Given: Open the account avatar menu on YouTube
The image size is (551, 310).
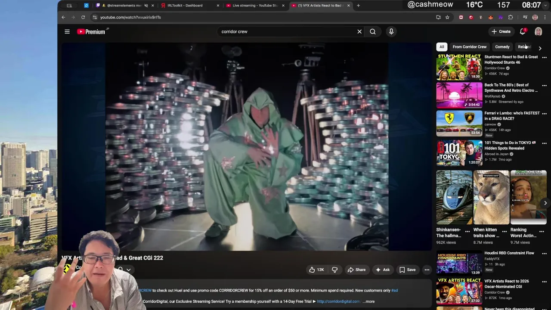Looking at the screenshot, I should (538, 31).
